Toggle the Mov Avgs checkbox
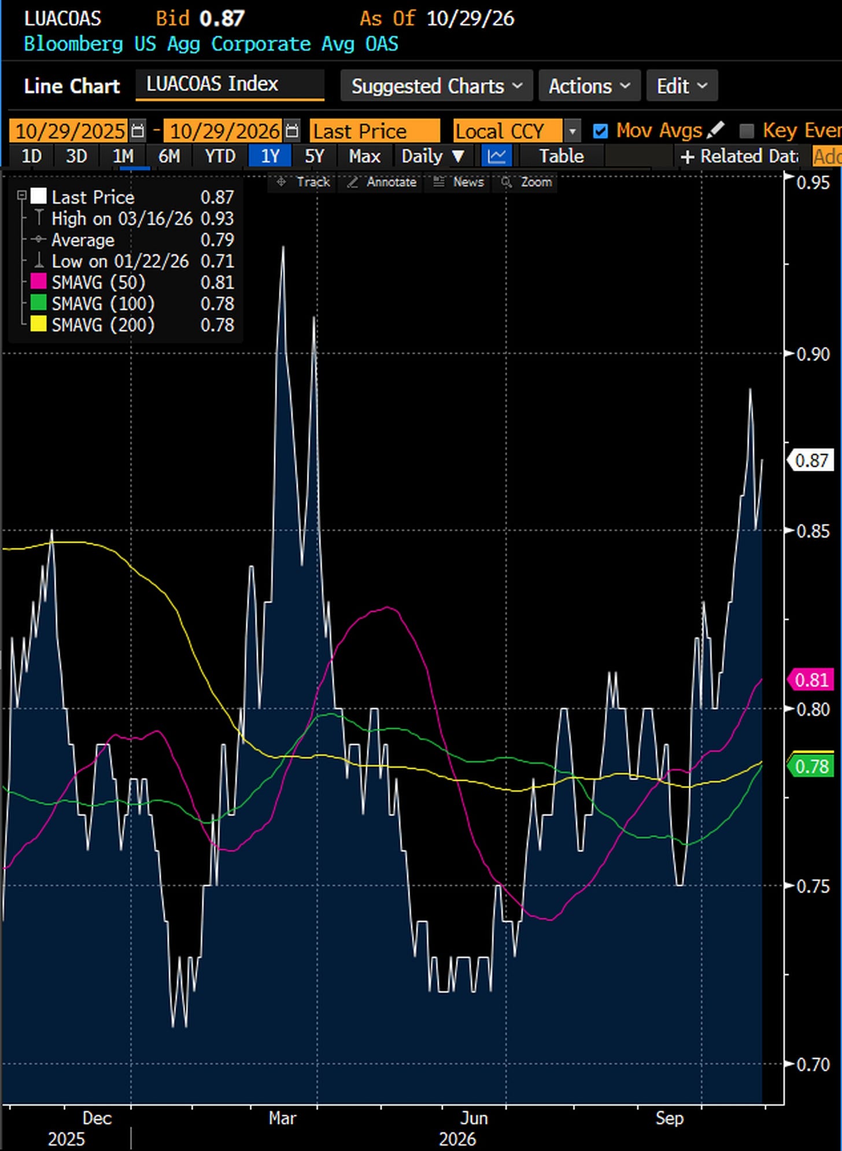 [x=601, y=131]
